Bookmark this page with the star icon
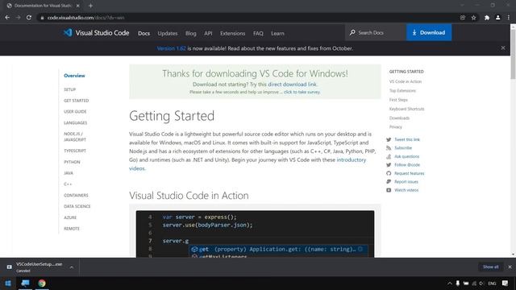 click(473, 18)
